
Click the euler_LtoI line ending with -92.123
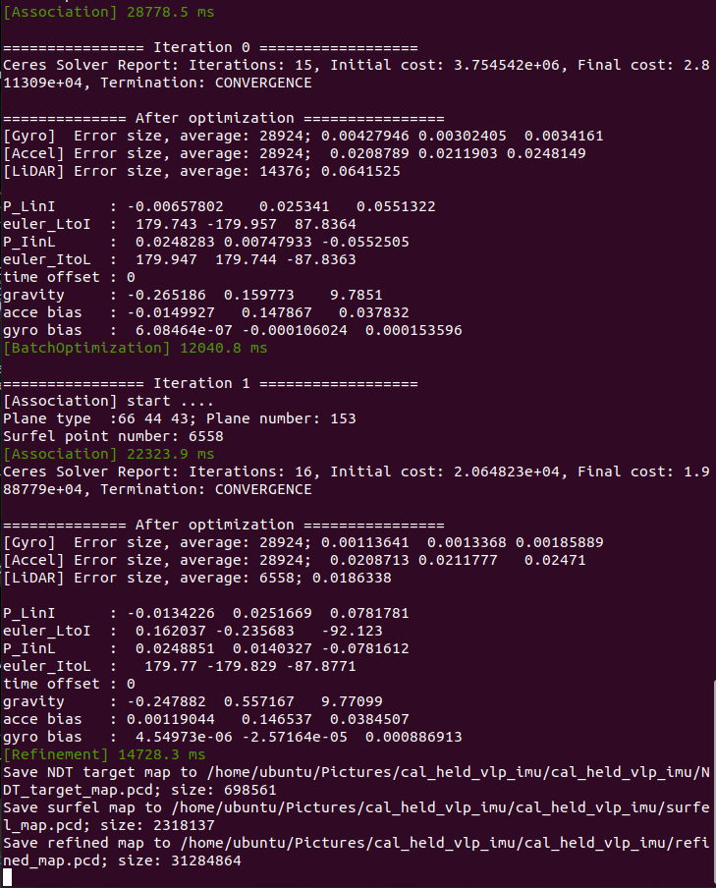(x=193, y=631)
